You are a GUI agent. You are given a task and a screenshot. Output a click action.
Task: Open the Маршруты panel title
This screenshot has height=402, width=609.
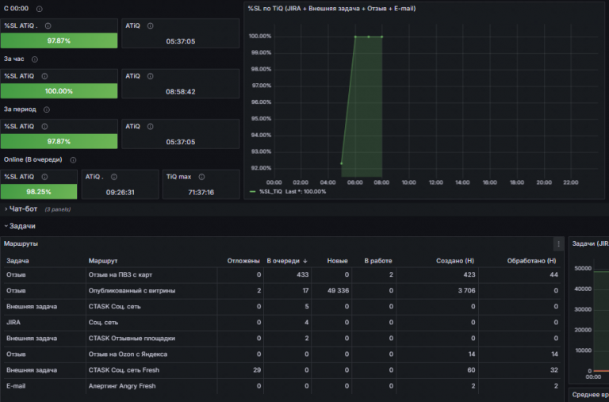(x=21, y=243)
